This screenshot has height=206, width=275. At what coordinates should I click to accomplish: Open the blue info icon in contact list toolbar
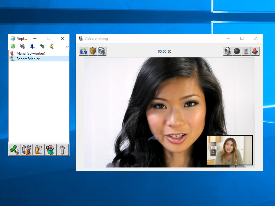coord(32,46)
